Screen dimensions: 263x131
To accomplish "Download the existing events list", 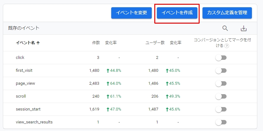I will click(x=244, y=29).
